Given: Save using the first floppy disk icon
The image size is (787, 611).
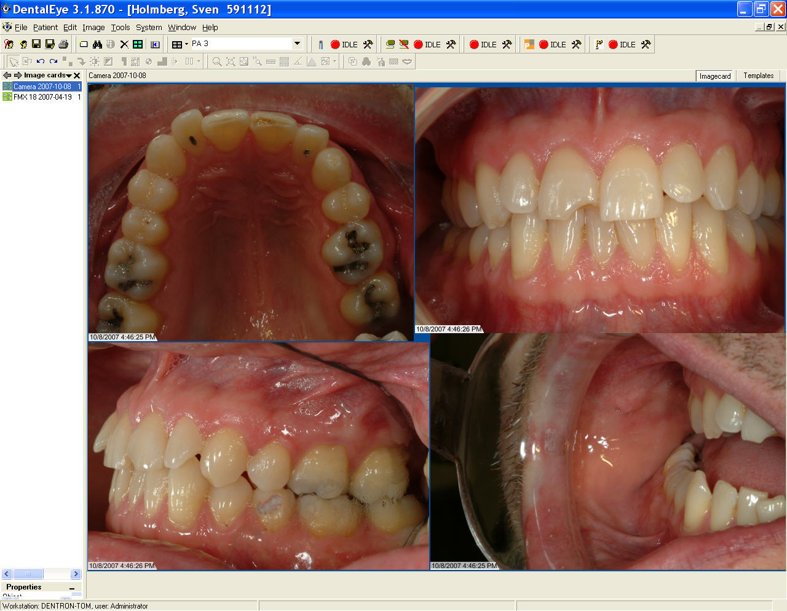Looking at the screenshot, I should [36, 44].
